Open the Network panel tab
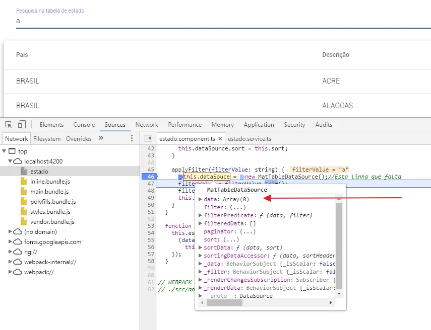Screen dimensions: 431x330 [x=147, y=125]
